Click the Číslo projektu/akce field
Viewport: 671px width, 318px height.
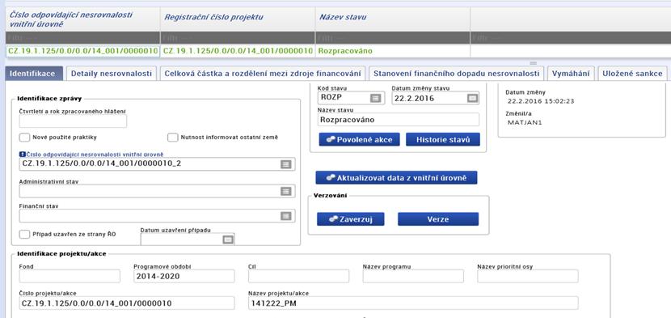point(127,303)
